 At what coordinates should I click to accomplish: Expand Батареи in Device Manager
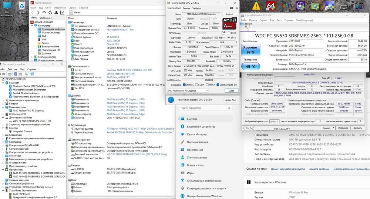pos(3,104)
